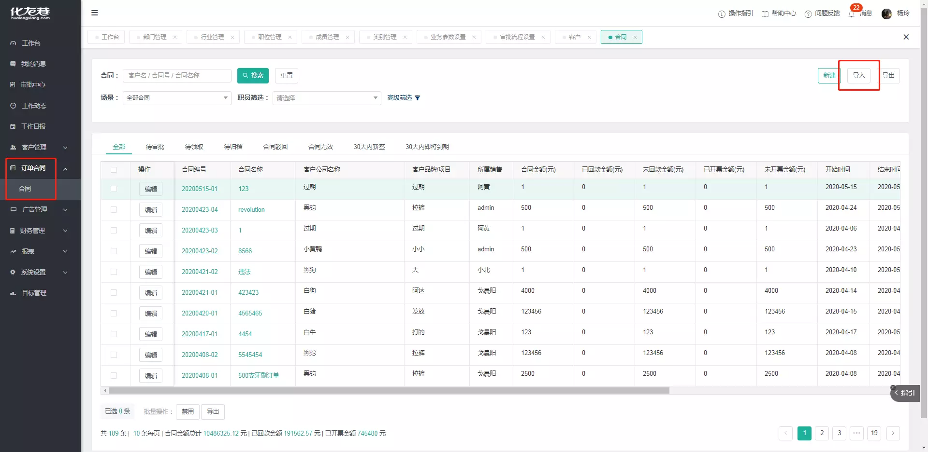The height and width of the screenshot is (452, 928).
Task: Check the row for contract 20200423-02
Action: pos(114,251)
